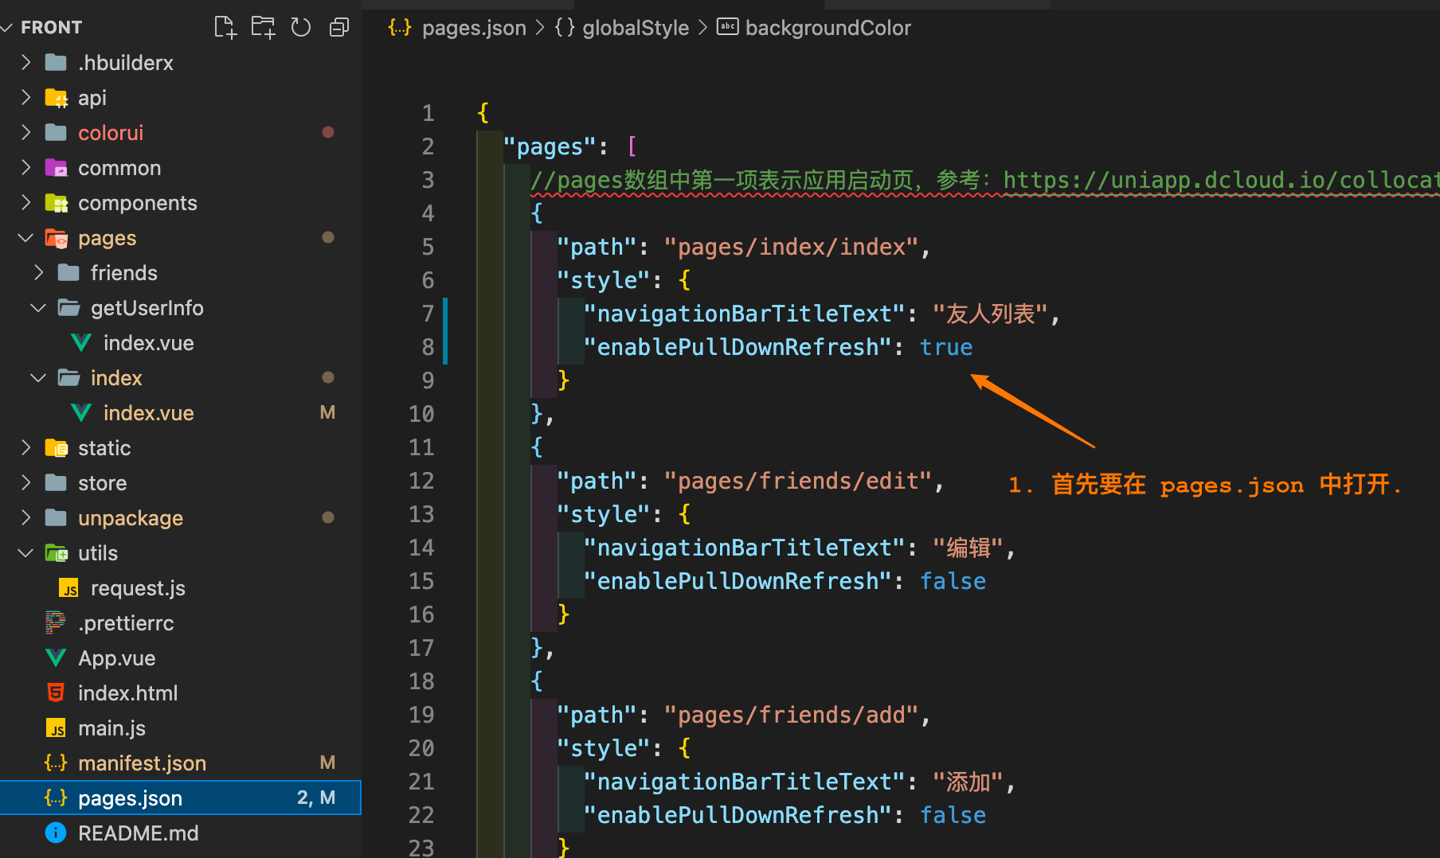1440x858 pixels.
Task: Click the New Folder icon in explorer header
Action: [x=263, y=28]
